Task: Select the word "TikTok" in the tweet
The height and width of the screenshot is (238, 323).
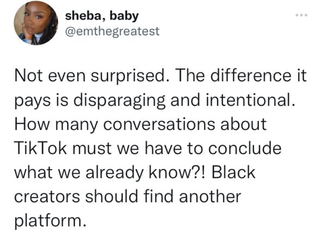Action: [x=41, y=148]
